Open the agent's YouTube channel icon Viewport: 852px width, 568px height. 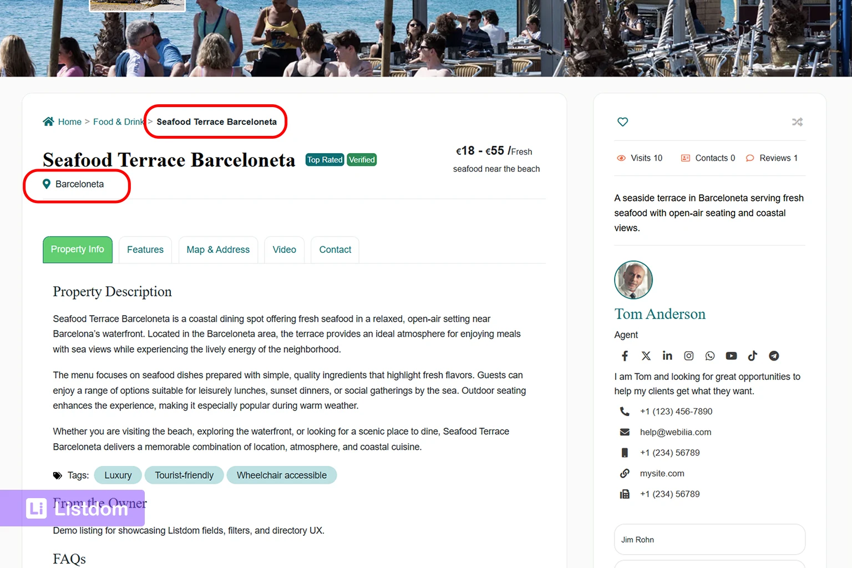[731, 356]
